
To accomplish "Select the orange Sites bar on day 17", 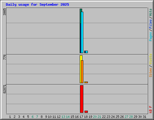I will 82,72.
